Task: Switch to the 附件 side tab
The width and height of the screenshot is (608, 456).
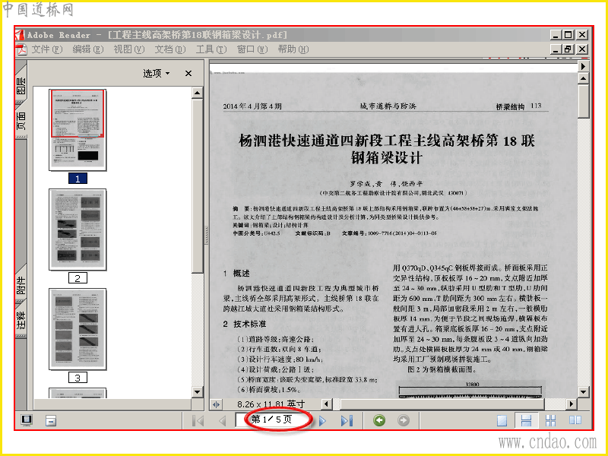Action: click(21, 286)
